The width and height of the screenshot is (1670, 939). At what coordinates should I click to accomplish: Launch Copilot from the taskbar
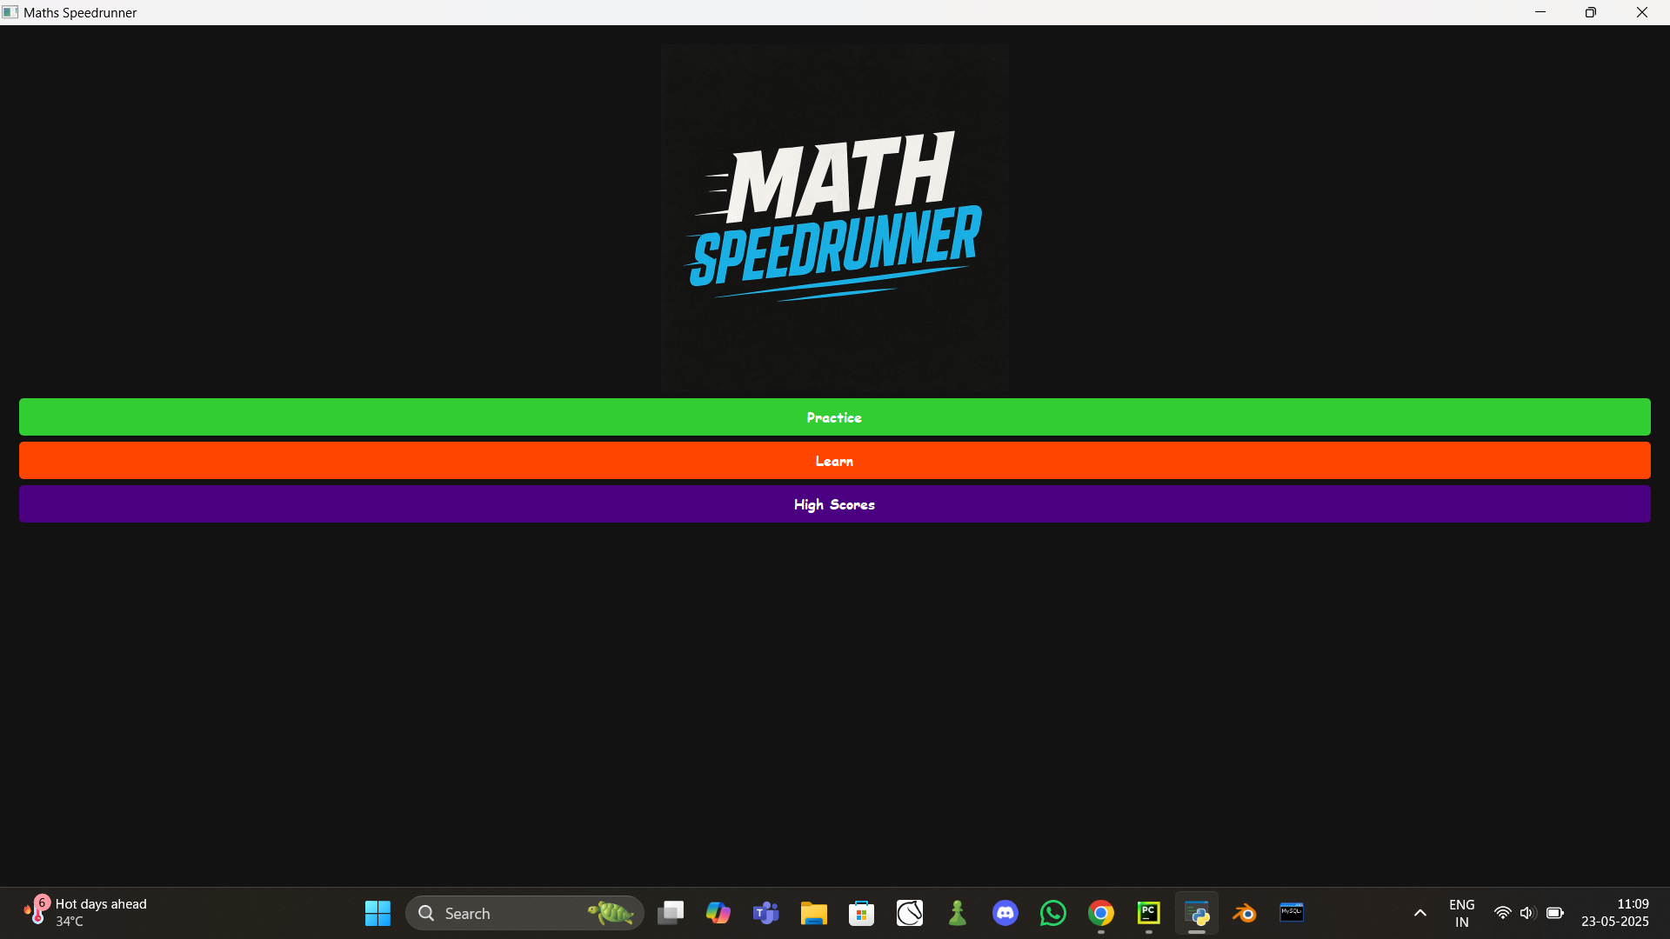tap(718, 913)
